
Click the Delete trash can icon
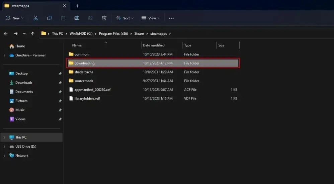click(104, 18)
